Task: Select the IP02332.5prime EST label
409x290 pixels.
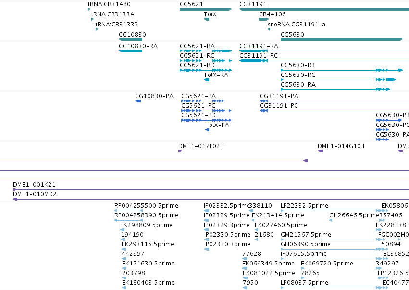Action: pyautogui.click(x=226, y=206)
